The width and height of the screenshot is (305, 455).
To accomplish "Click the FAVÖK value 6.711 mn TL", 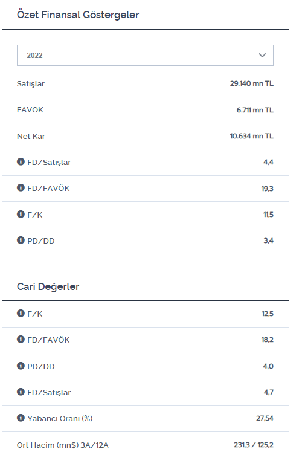I will [255, 110].
